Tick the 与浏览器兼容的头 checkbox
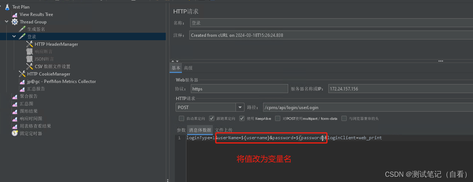 [344, 118]
